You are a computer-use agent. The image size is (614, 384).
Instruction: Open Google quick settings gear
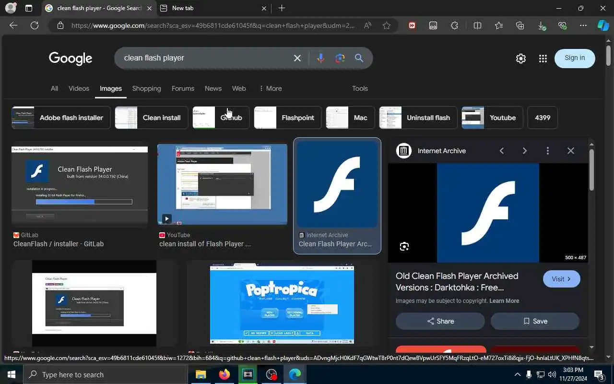tap(521, 59)
